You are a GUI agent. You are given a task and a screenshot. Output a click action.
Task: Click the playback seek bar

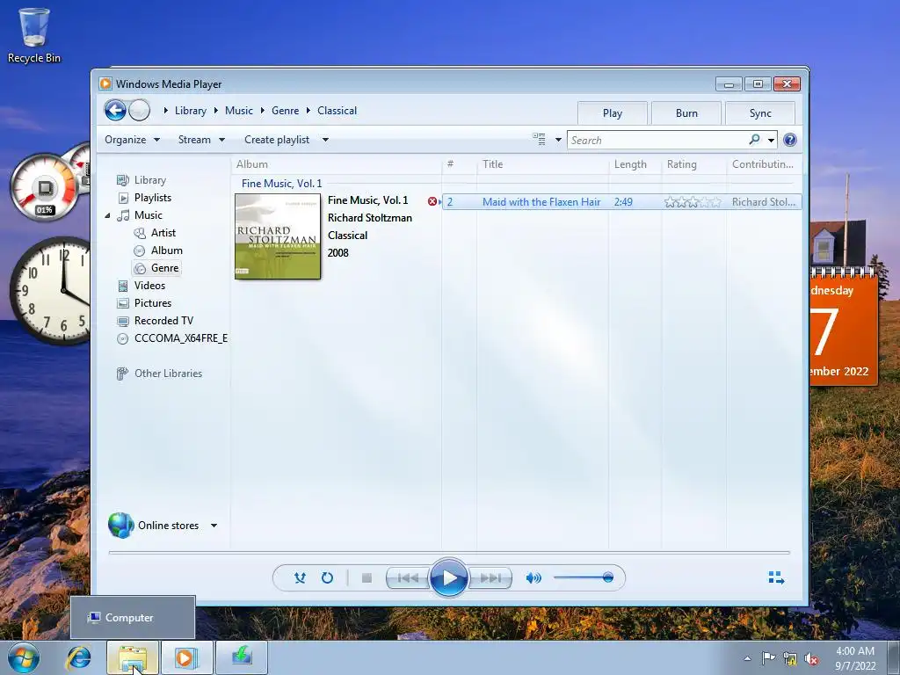pos(449,552)
